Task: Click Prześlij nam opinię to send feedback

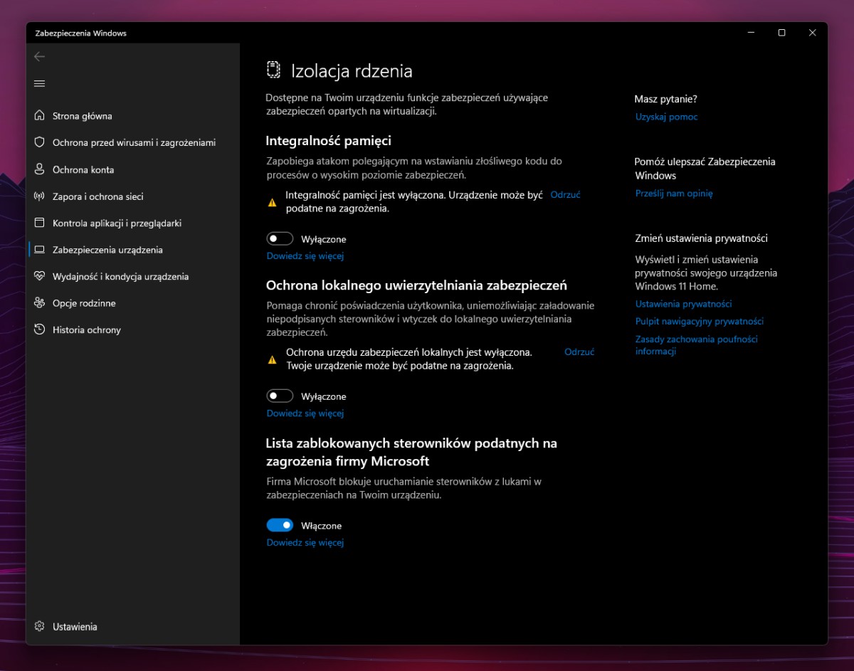Action: [673, 193]
